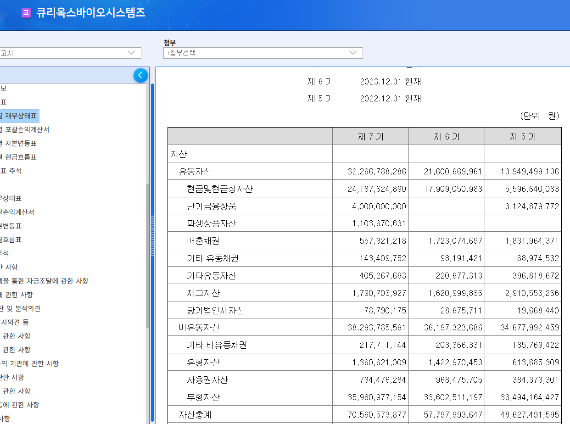This screenshot has height=424, width=570.
Task: Click the value 35,980,977,154
Action: click(377, 397)
